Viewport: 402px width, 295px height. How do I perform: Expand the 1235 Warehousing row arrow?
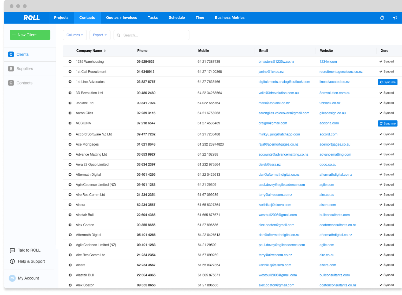tap(70, 62)
